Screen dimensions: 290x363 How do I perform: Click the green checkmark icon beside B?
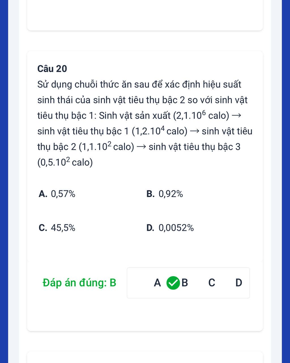[x=173, y=283]
